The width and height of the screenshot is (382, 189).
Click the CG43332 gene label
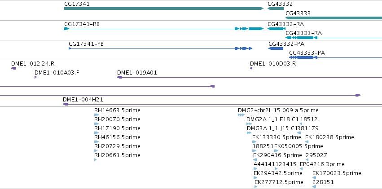280,4
